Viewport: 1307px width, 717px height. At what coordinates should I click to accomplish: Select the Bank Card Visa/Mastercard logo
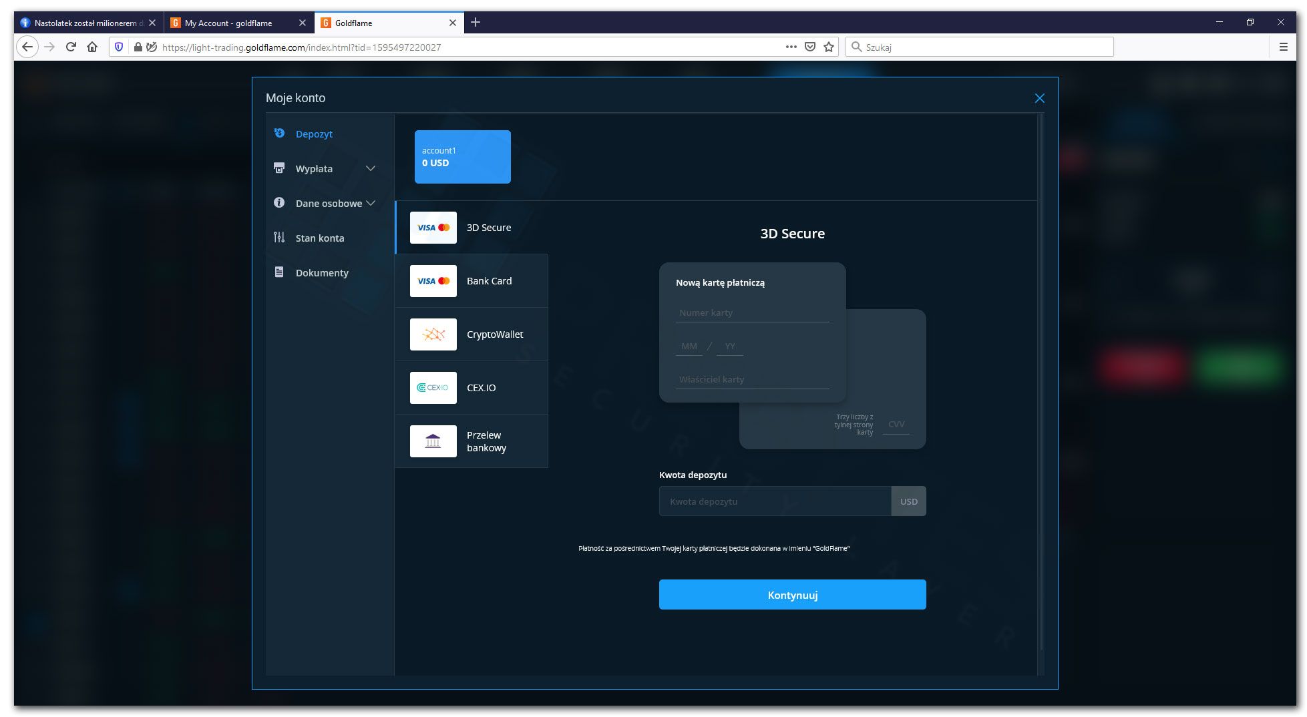click(x=433, y=281)
